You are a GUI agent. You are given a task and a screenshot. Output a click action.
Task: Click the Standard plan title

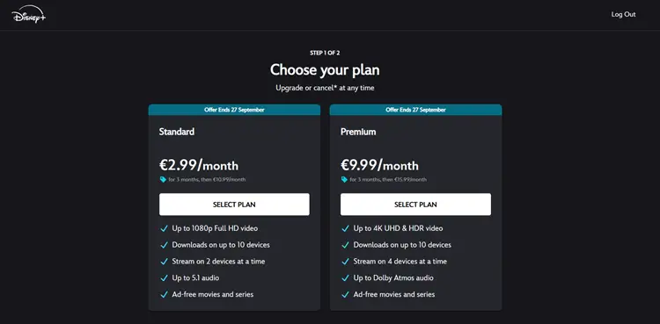(177, 132)
